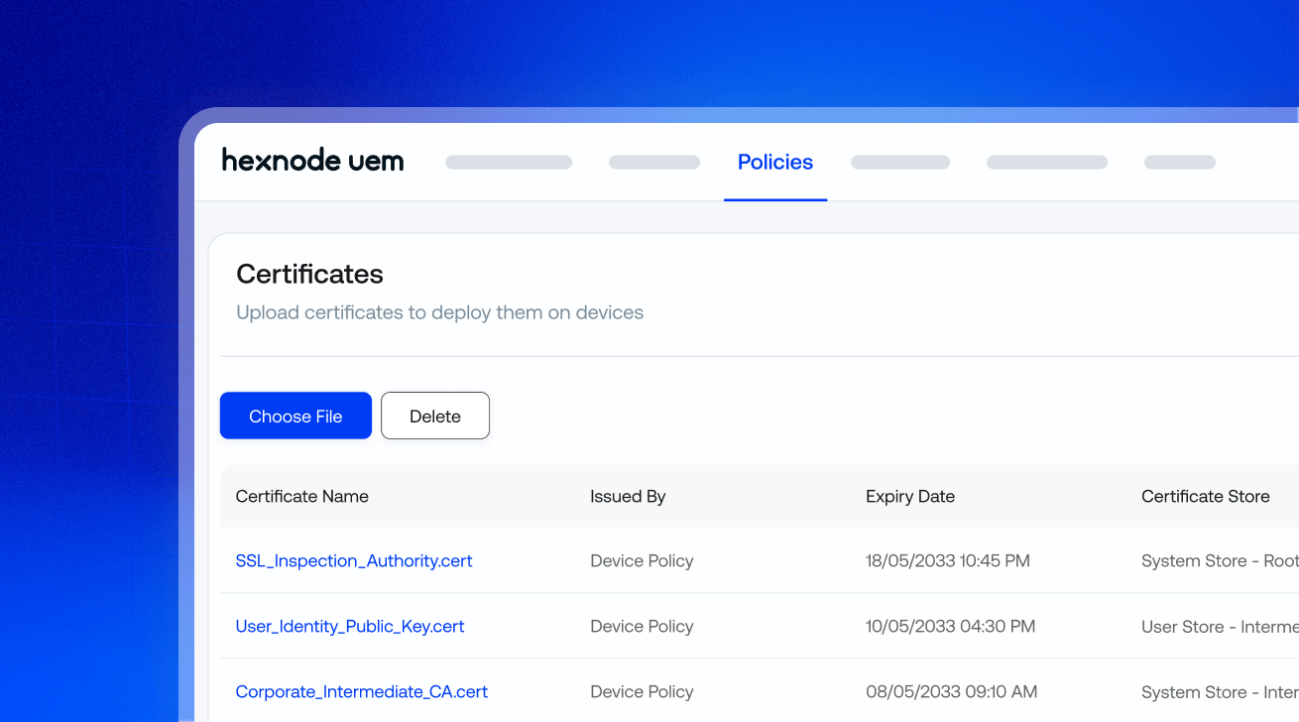Screen dimensions: 1299x722
Task: Open User_Identity_Public_Key.cert certificate link
Action: coord(350,627)
